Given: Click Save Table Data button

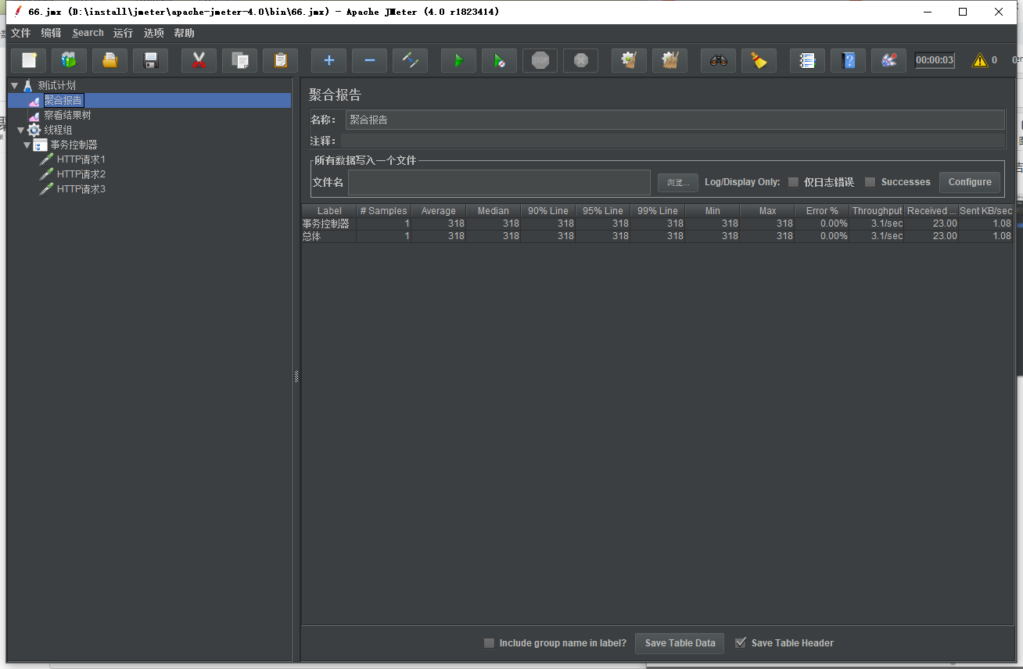Looking at the screenshot, I should 680,643.
